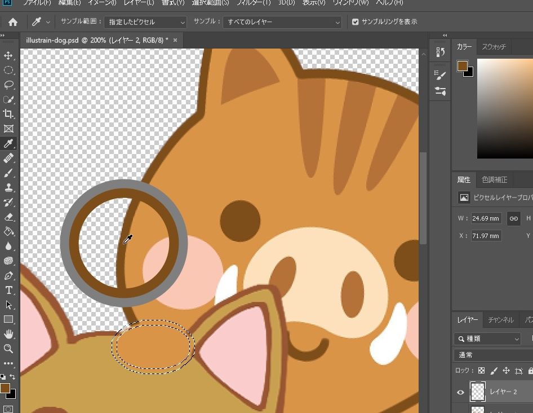This screenshot has width=533, height=413.
Task: Click the W width input field
Action: click(486, 218)
